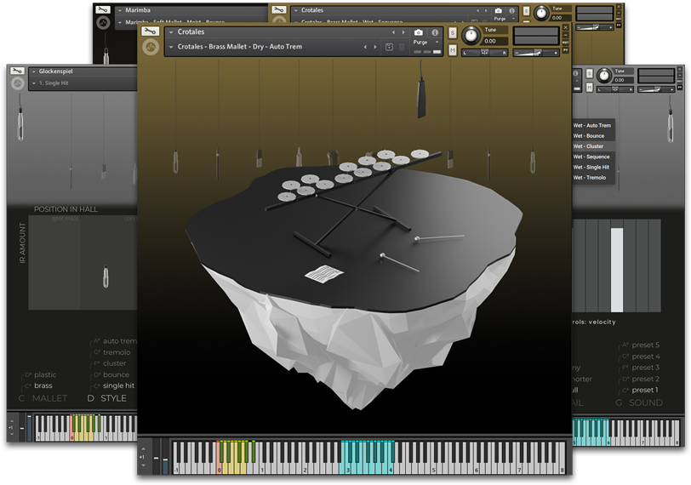
Task: Choose Wet - Single Hit from preset list
Action: click(x=591, y=168)
